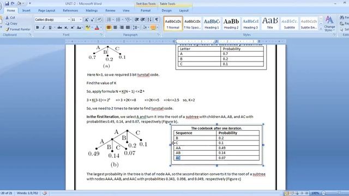Decrease paragraph indent
The height and width of the screenshot is (196, 349).
pyautogui.click(x=137, y=20)
